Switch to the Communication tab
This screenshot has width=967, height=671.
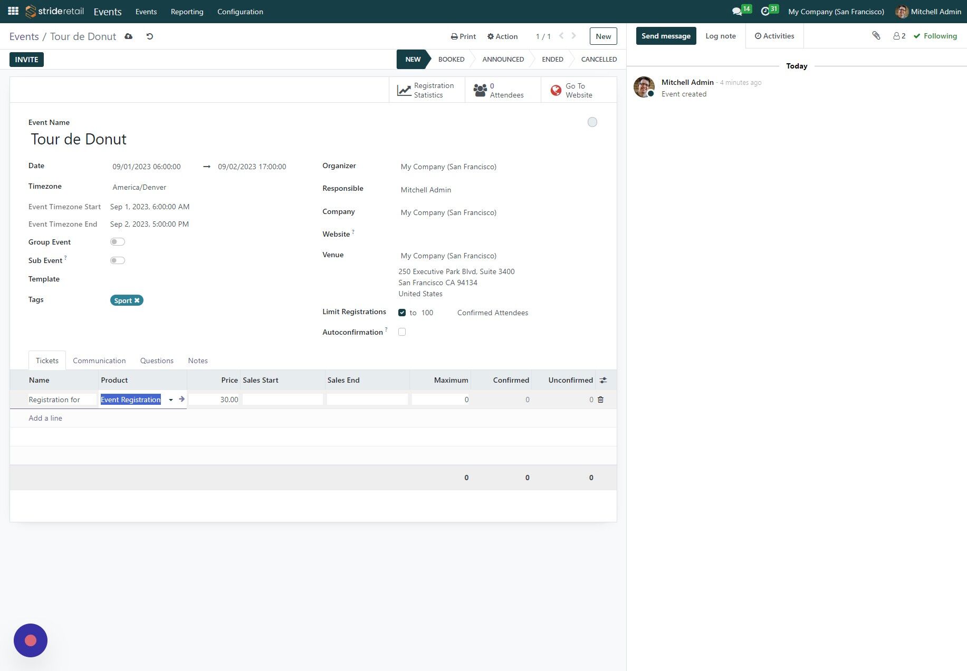[x=99, y=361]
